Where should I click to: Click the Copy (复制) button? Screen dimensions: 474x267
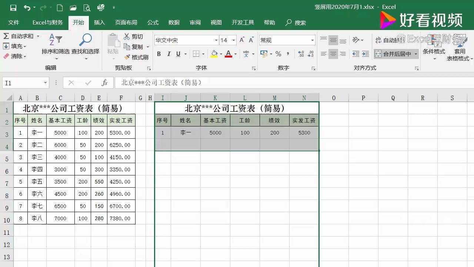(133, 47)
